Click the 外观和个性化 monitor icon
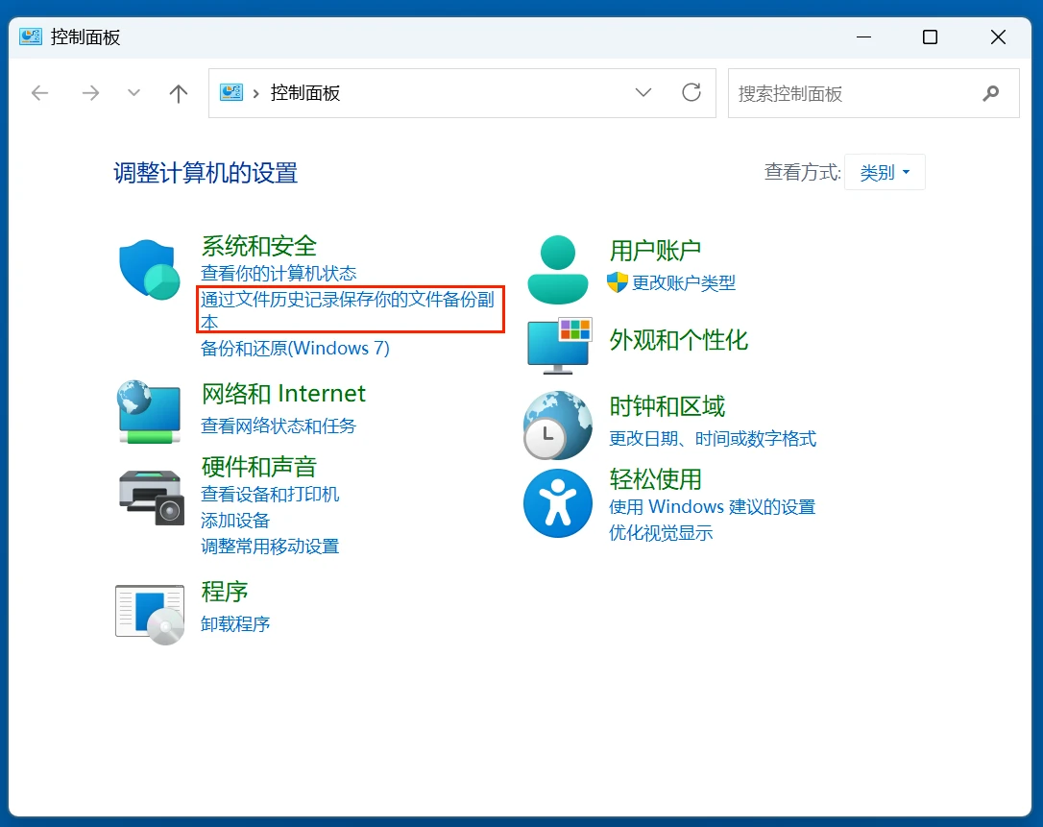 point(559,346)
